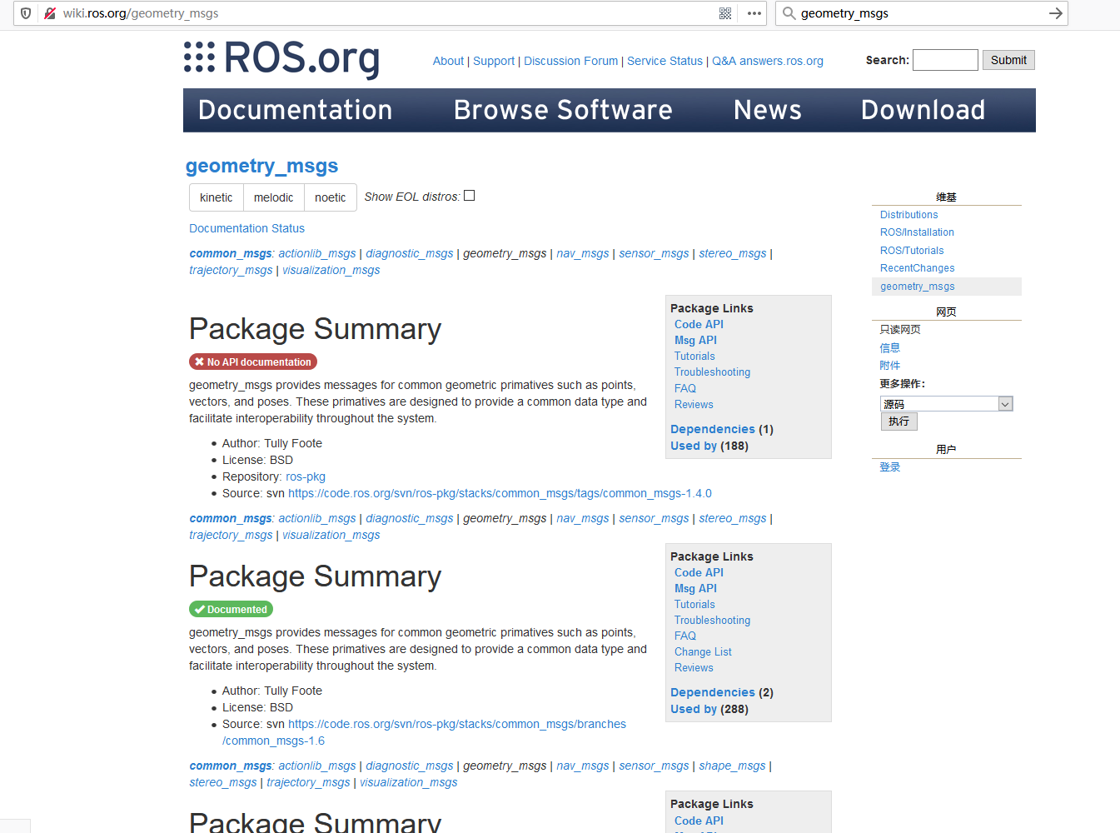Click the green Documented badge
The width and height of the screenshot is (1120, 833).
231,609
